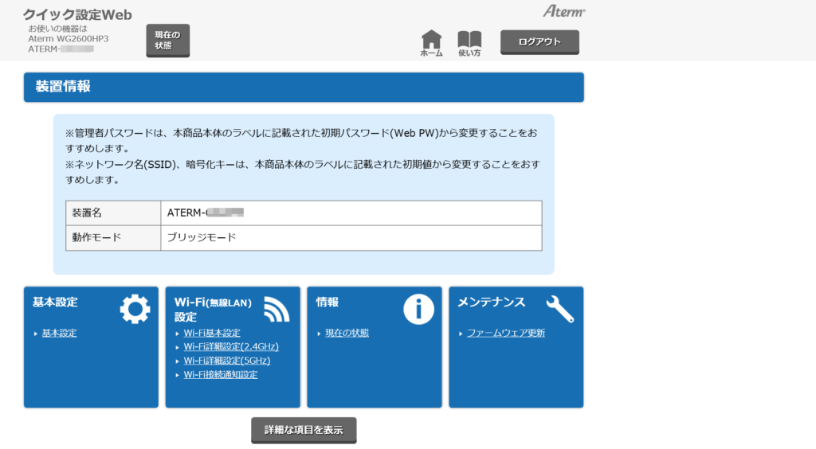Click the wrench icon in メンテナンス panel
The width and height of the screenshot is (816, 449).
560,309
